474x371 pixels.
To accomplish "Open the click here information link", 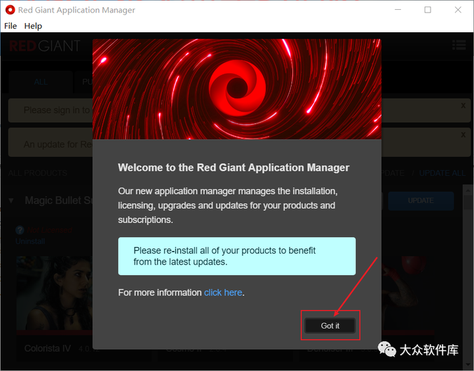I will coord(223,293).
